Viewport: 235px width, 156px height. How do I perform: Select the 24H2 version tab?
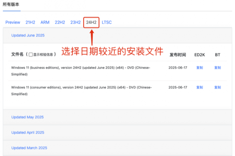[91, 22]
